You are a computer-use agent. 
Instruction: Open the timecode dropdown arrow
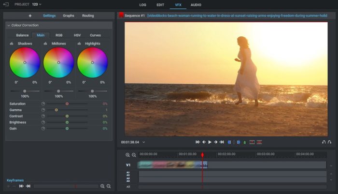click(143, 142)
